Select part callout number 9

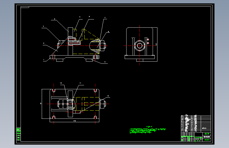coord(105,62)
